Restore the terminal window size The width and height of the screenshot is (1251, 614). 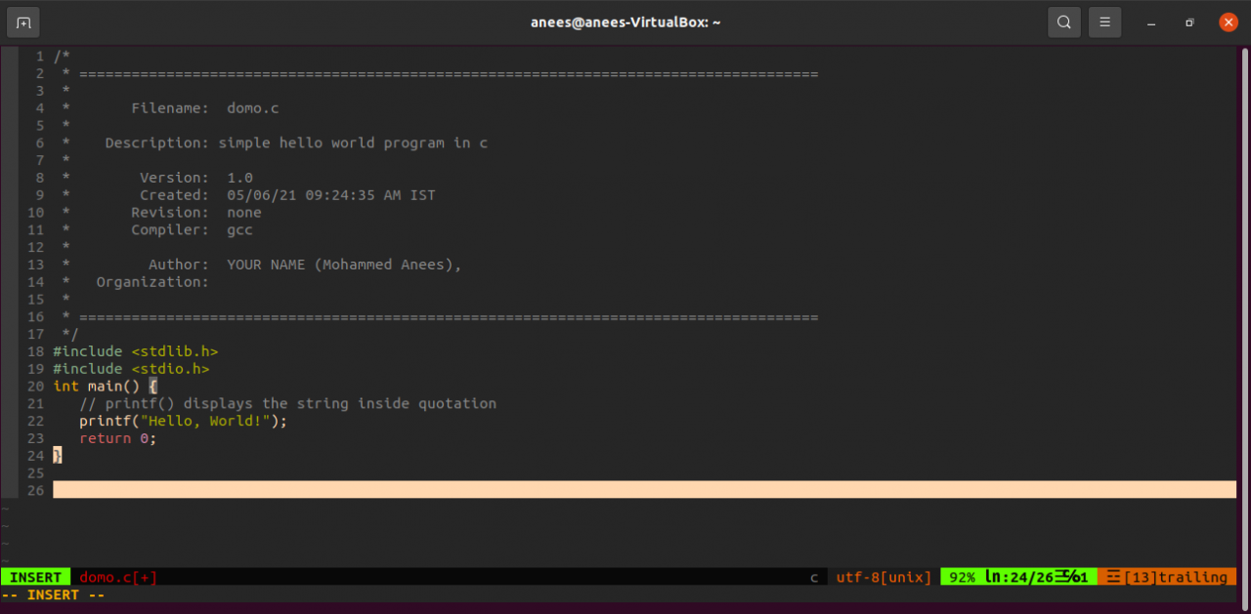point(1188,21)
